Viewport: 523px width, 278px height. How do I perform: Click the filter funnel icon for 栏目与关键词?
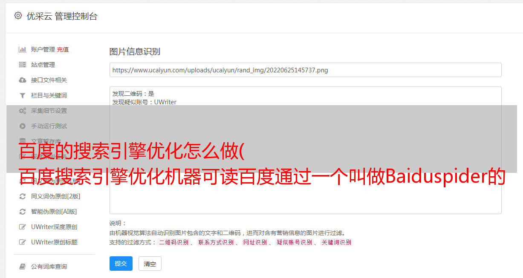click(23, 95)
